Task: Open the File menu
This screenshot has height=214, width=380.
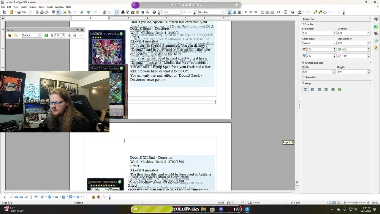Action: click(x=3, y=7)
